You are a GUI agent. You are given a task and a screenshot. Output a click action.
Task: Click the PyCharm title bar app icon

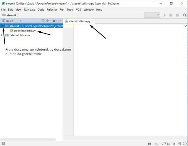coord(3,4)
